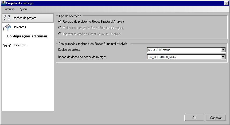Click the Robot R icon in the title bar
The width and height of the screenshot is (230, 125).
[x=3, y=3]
